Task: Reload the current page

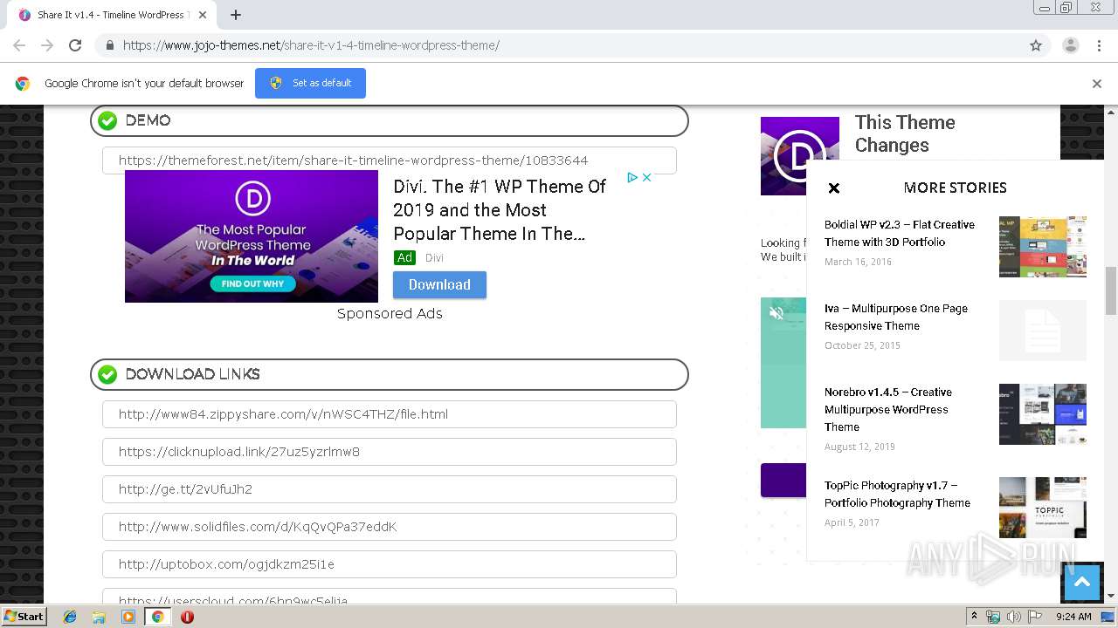Action: tap(75, 45)
